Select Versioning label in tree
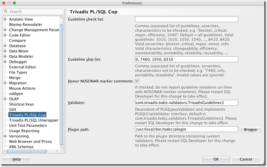Image resolution: width=267 pixels, height=167 pixels. pyautogui.click(x=19, y=136)
